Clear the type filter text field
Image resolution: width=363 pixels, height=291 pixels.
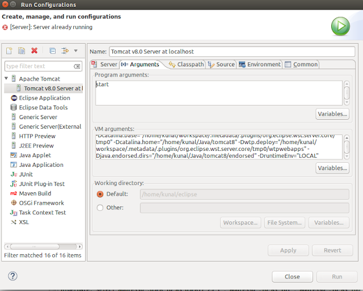(x=77, y=66)
